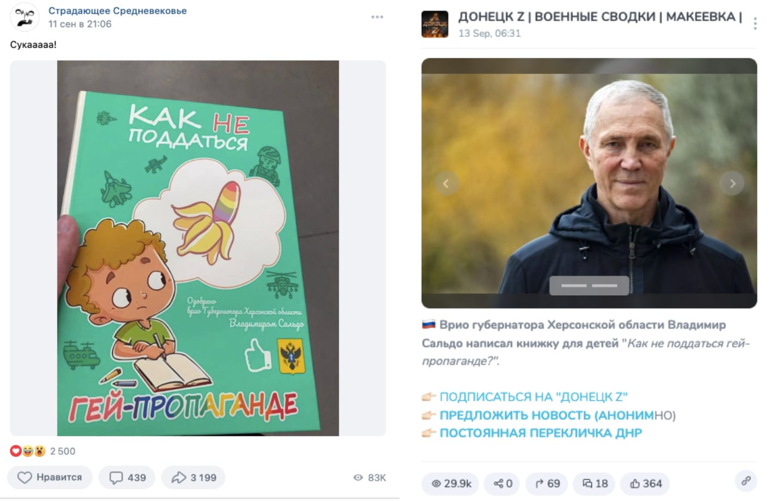Advance to the next photo with right chevron
781x501 pixels.
click(732, 184)
